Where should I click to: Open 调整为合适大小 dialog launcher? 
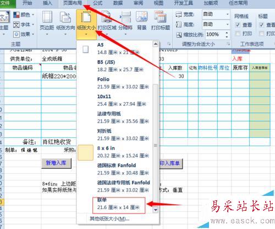point(228,44)
